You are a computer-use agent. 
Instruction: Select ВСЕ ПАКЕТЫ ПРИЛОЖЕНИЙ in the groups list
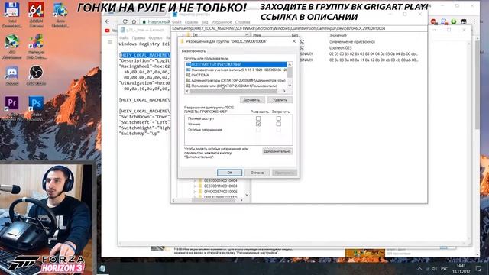(x=236, y=64)
